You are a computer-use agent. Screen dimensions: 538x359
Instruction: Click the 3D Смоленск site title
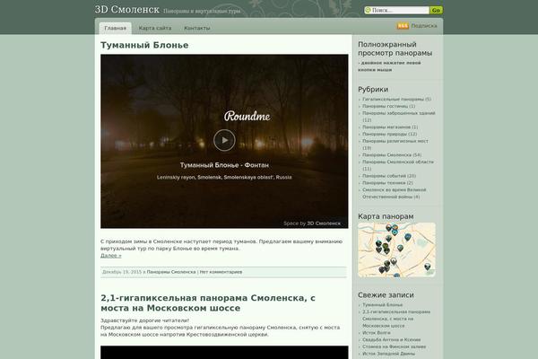coord(127,10)
